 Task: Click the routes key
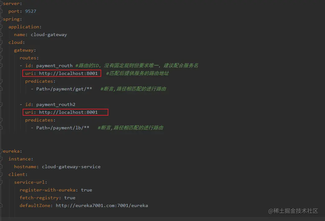point(28,58)
